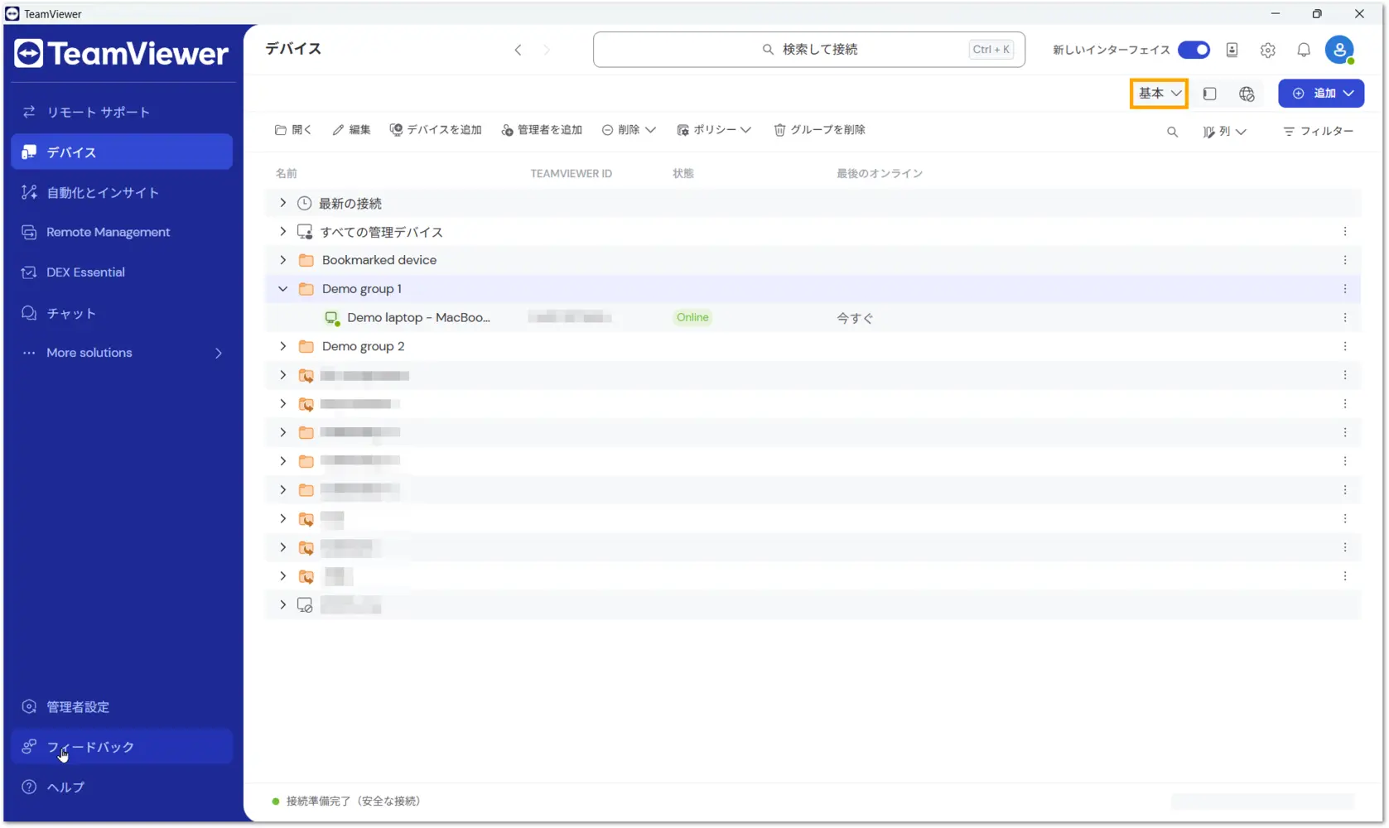Screen dimensions: 1389x828
Task: Click グループを削除 button
Action: click(x=819, y=130)
